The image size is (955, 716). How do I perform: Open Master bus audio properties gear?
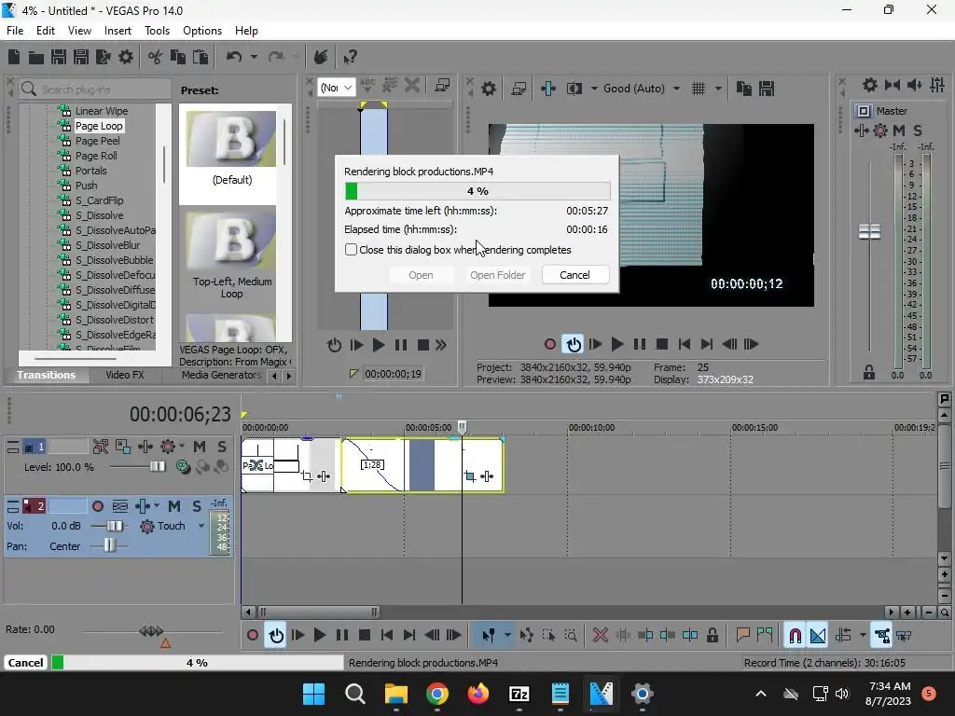pos(870,85)
